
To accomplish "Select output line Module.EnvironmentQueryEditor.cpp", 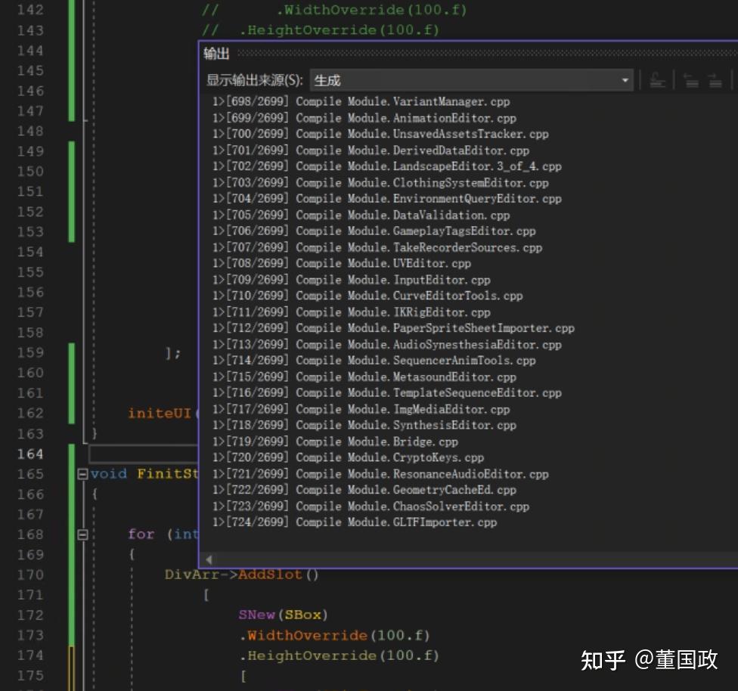I will tap(387, 199).
